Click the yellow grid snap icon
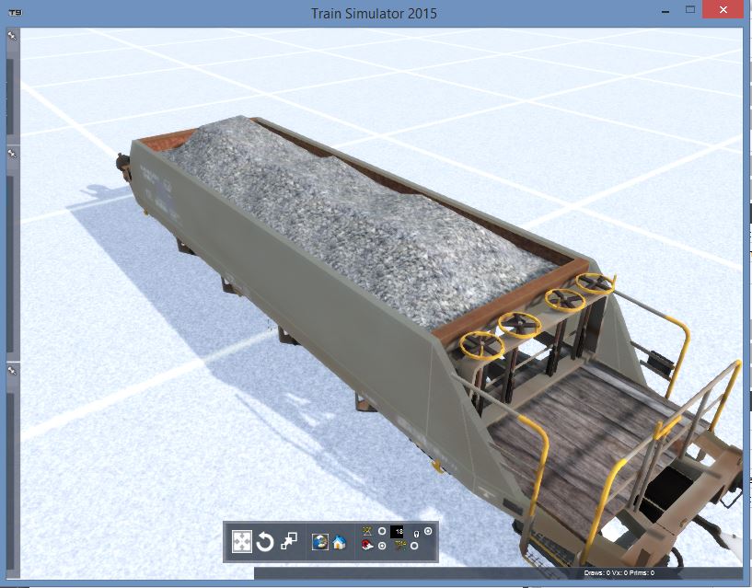This screenshot has width=752, height=588. 400,546
